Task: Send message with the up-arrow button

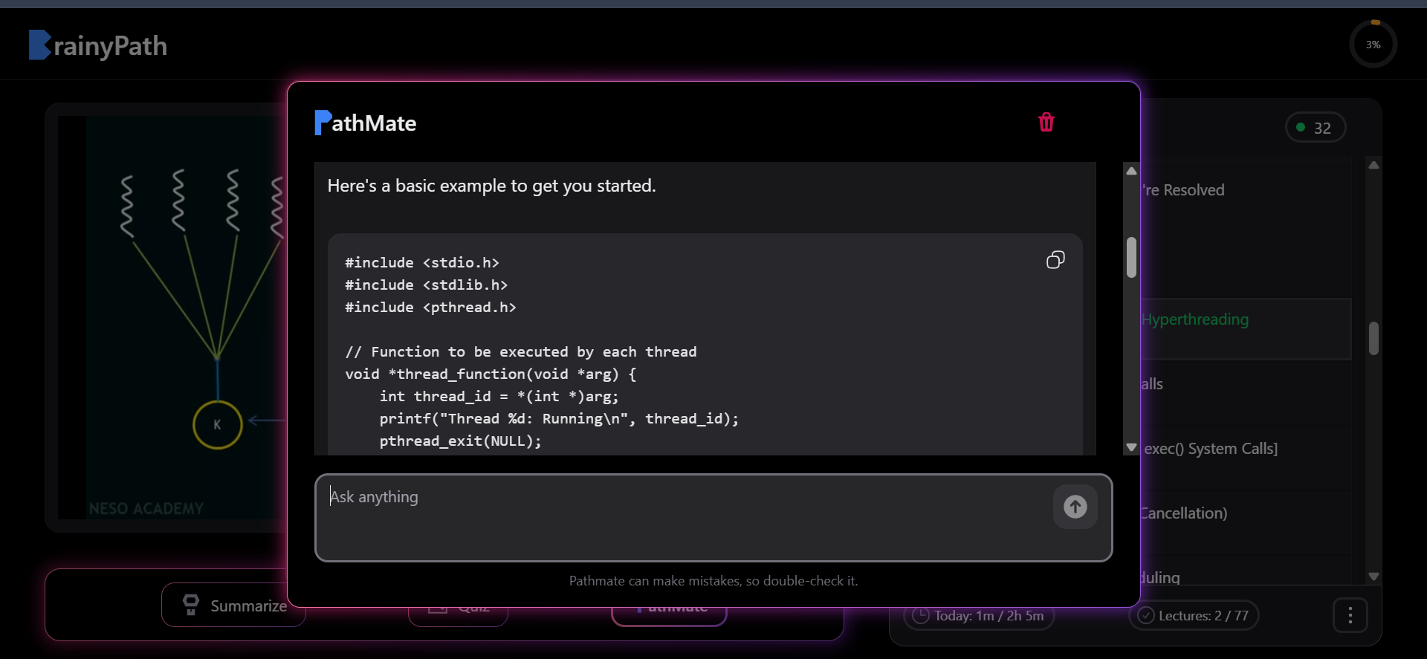Action: (x=1075, y=507)
